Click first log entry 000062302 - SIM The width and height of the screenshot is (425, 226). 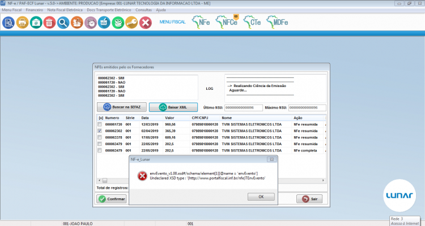[111, 78]
